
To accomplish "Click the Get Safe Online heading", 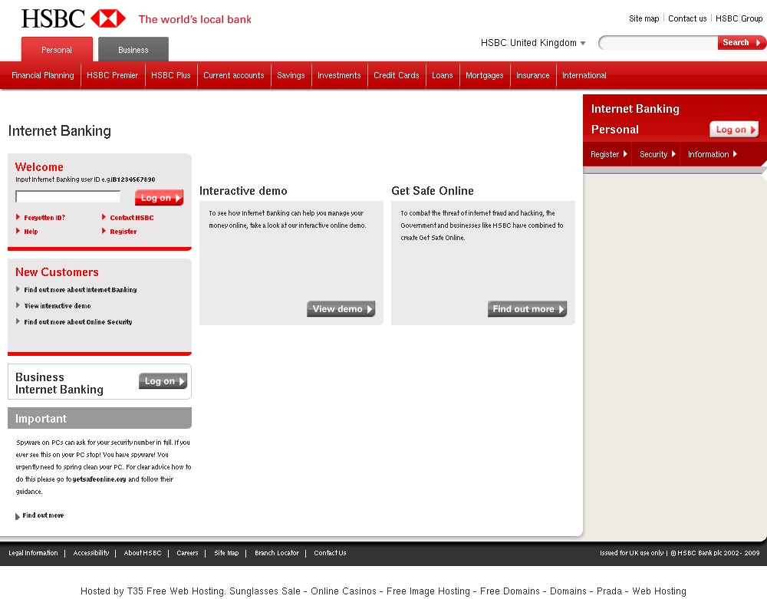I will [433, 191].
